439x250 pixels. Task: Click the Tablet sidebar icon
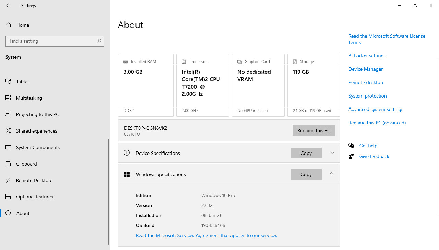coord(9,81)
